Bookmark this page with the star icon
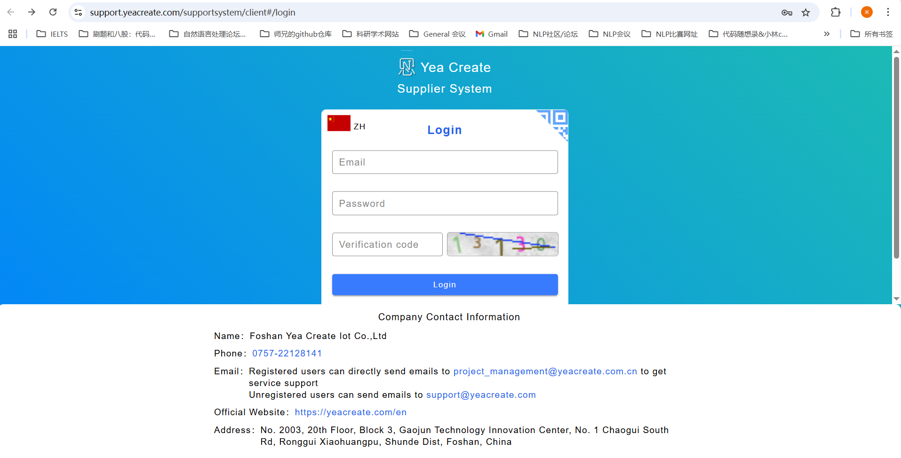The image size is (901, 458). point(806,13)
